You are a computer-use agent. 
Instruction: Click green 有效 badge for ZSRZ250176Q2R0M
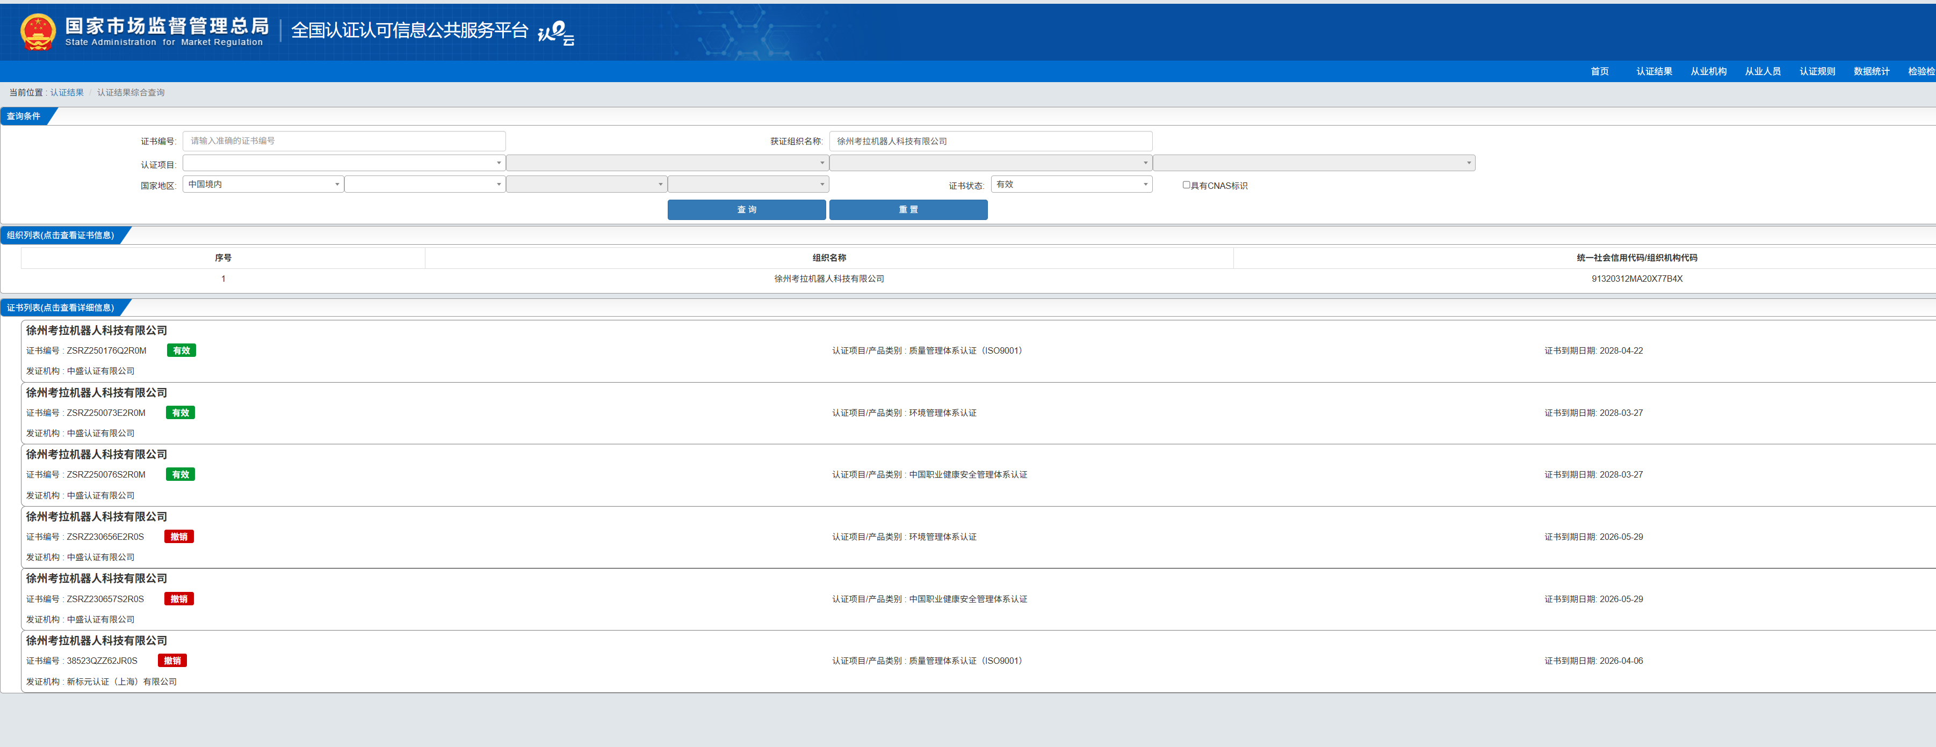[x=181, y=350]
